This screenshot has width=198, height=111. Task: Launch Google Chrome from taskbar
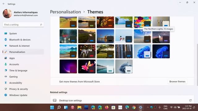point(134,107)
